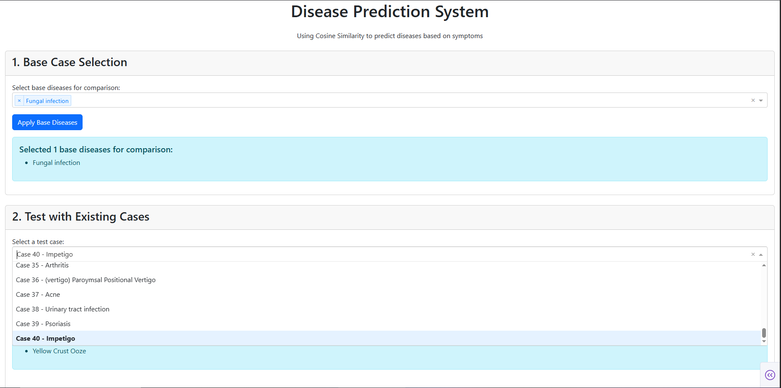This screenshot has height=388, width=781.
Task: Click the dropdown list scroll-up arrow
Action: [x=764, y=265]
